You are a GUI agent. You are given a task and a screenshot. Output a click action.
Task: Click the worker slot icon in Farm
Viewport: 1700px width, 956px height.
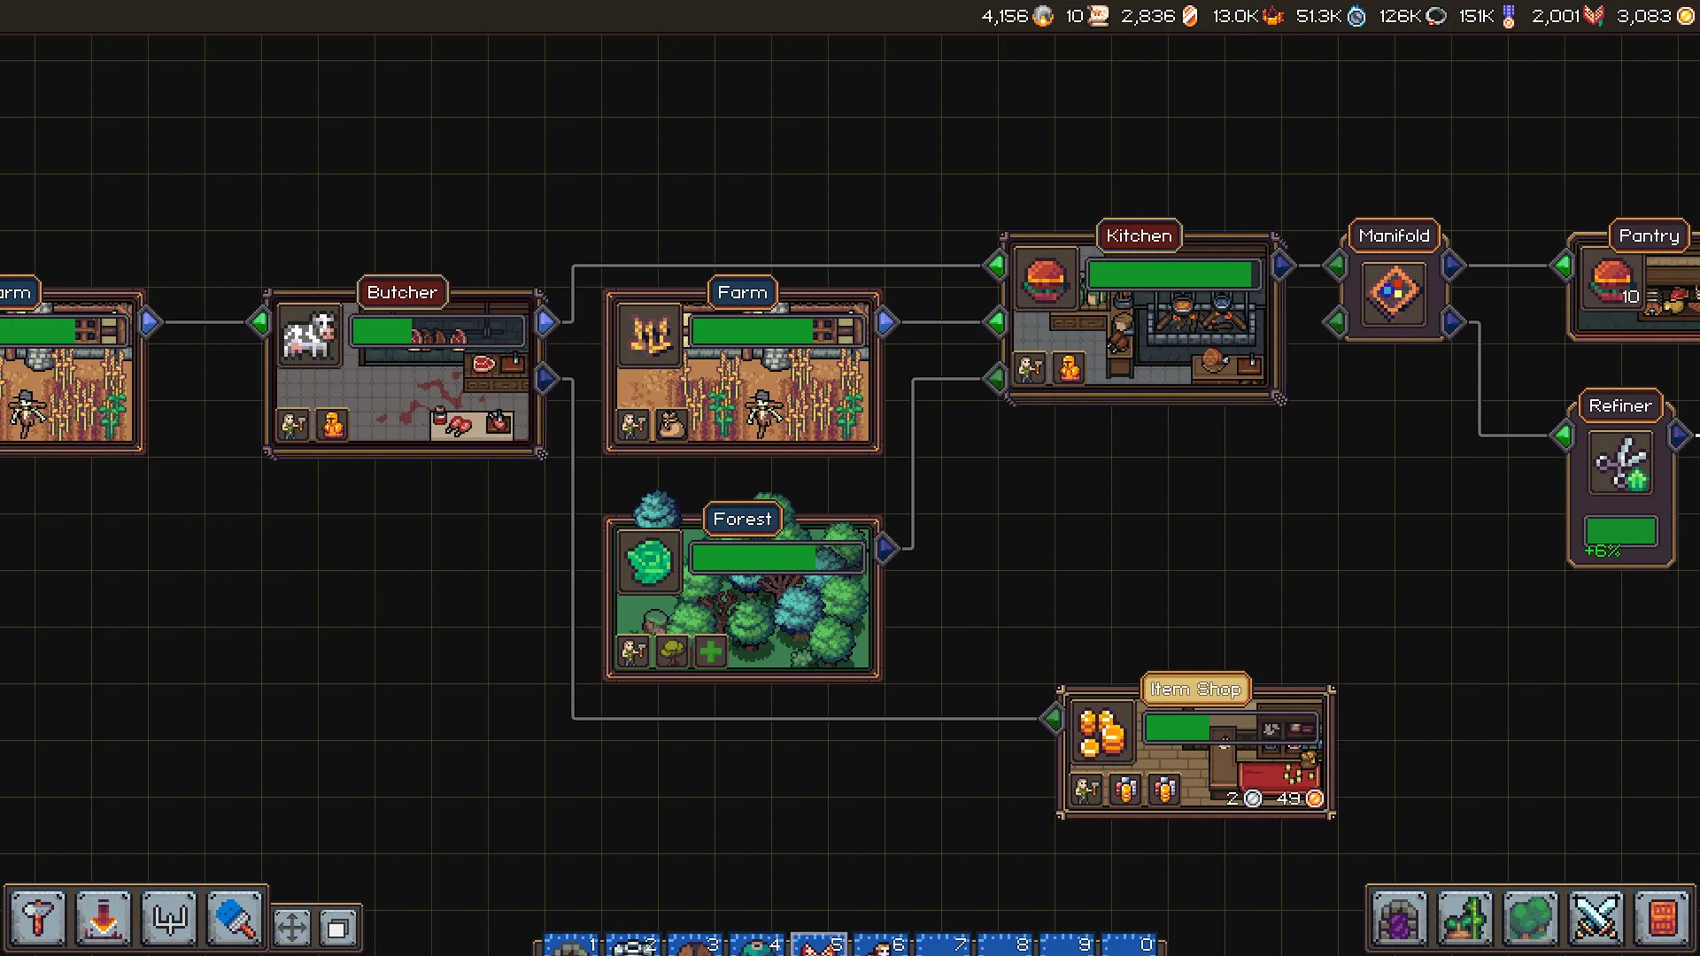[632, 426]
